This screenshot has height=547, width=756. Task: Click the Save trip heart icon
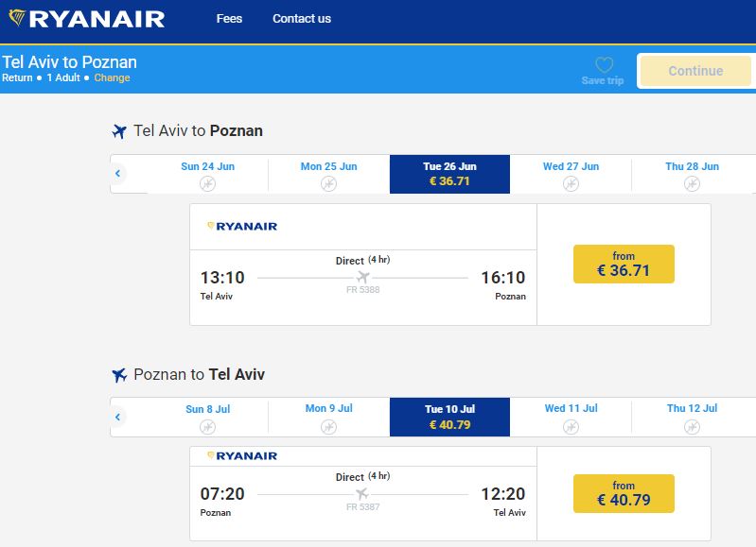(604, 64)
